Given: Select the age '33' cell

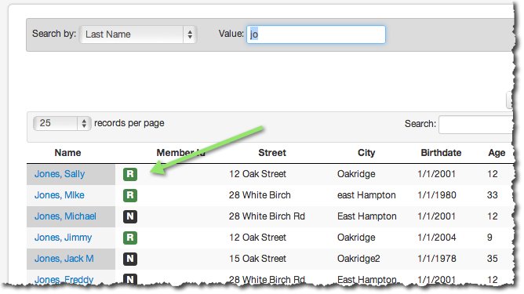Looking at the screenshot, I should pyautogui.click(x=493, y=194).
